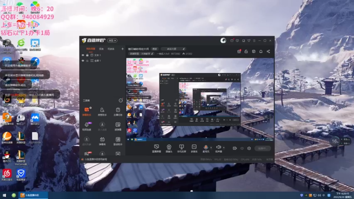354x199 pixels.
Task: Click the 修改 button next to room title
Action: pos(154,49)
